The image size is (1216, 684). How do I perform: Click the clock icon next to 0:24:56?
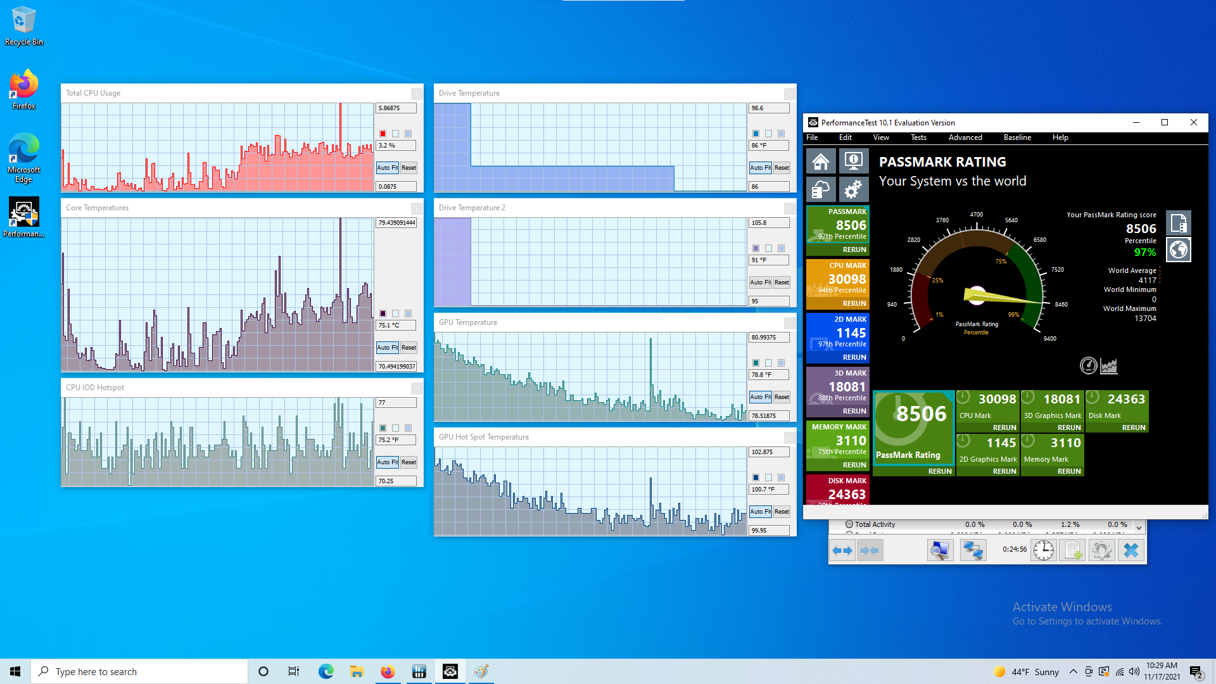pos(1043,550)
